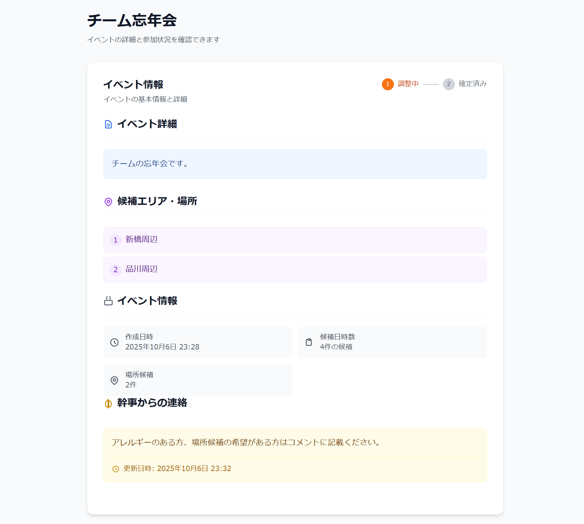This screenshot has height=524, width=584.
Task: Click the number 2 badge beside 品川周辺
Action: [115, 269]
